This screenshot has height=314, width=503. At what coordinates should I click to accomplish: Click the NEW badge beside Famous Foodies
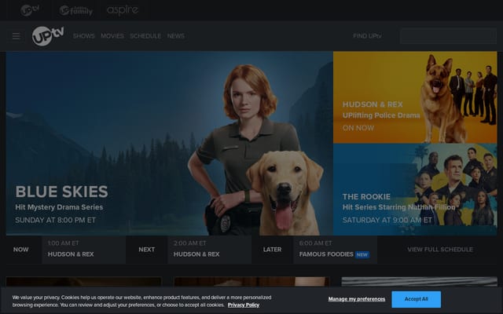pos(362,254)
